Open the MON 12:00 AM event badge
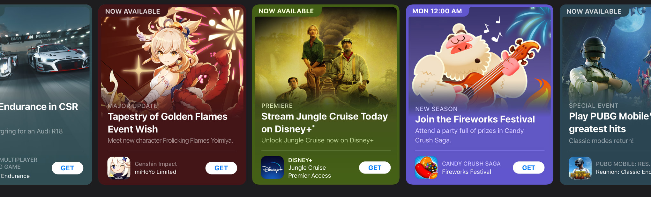The height and width of the screenshot is (197, 651). click(x=437, y=11)
